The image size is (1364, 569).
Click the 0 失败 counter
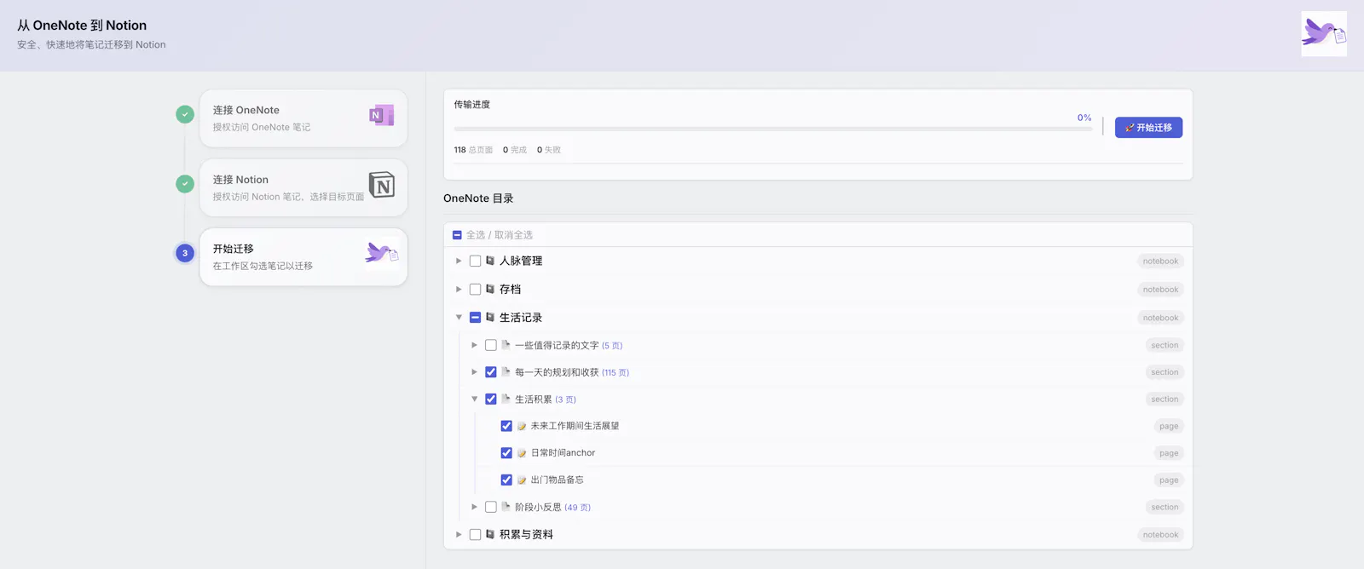click(549, 150)
